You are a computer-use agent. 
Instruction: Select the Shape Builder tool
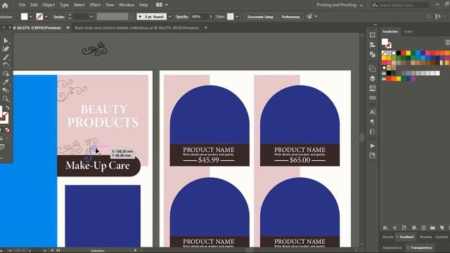click(x=6, y=74)
